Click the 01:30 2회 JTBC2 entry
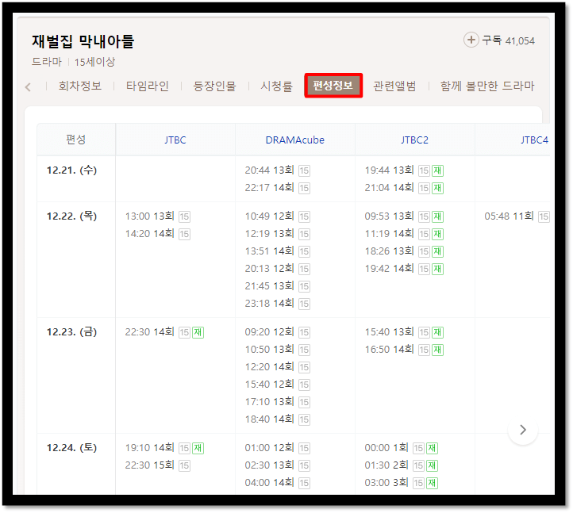The image size is (573, 513). click(402, 466)
